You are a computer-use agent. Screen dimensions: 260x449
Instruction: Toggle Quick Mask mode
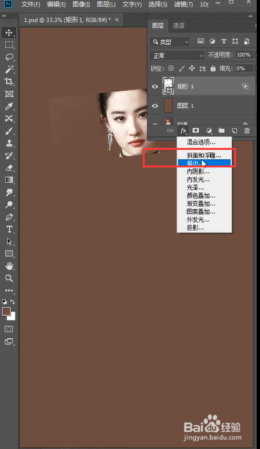[x=9, y=329]
